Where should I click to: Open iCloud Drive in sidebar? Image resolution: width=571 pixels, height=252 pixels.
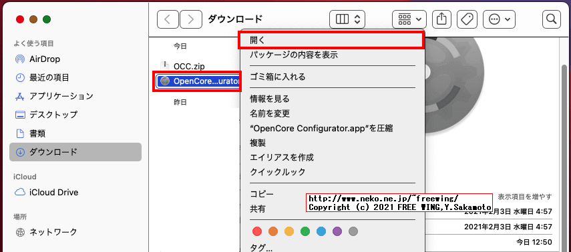(75, 192)
